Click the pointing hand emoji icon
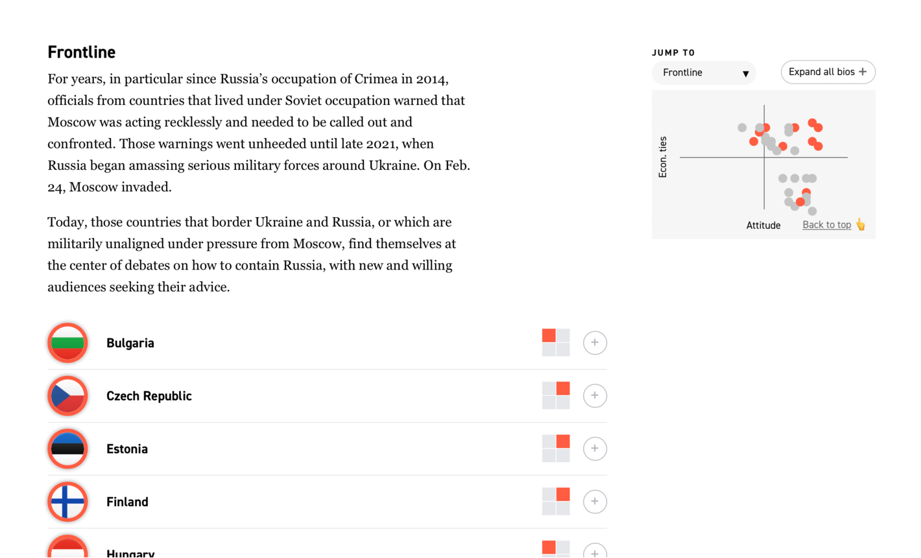This screenshot has width=921, height=558. click(x=861, y=225)
